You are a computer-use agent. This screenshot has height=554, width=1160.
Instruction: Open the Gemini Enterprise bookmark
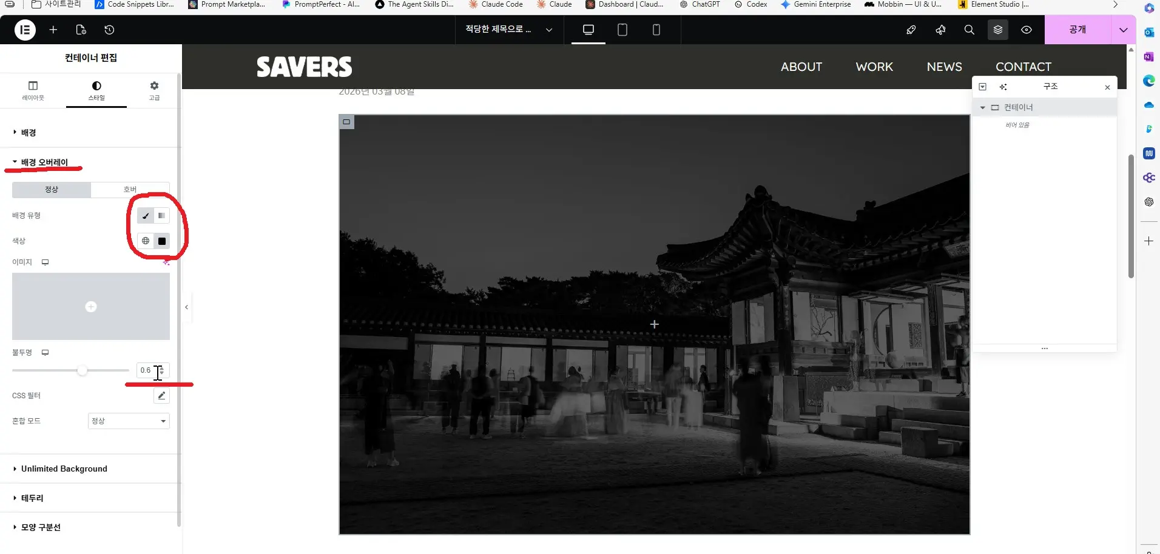click(x=816, y=4)
